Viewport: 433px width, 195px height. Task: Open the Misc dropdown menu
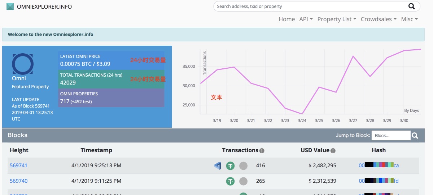[x=410, y=19]
